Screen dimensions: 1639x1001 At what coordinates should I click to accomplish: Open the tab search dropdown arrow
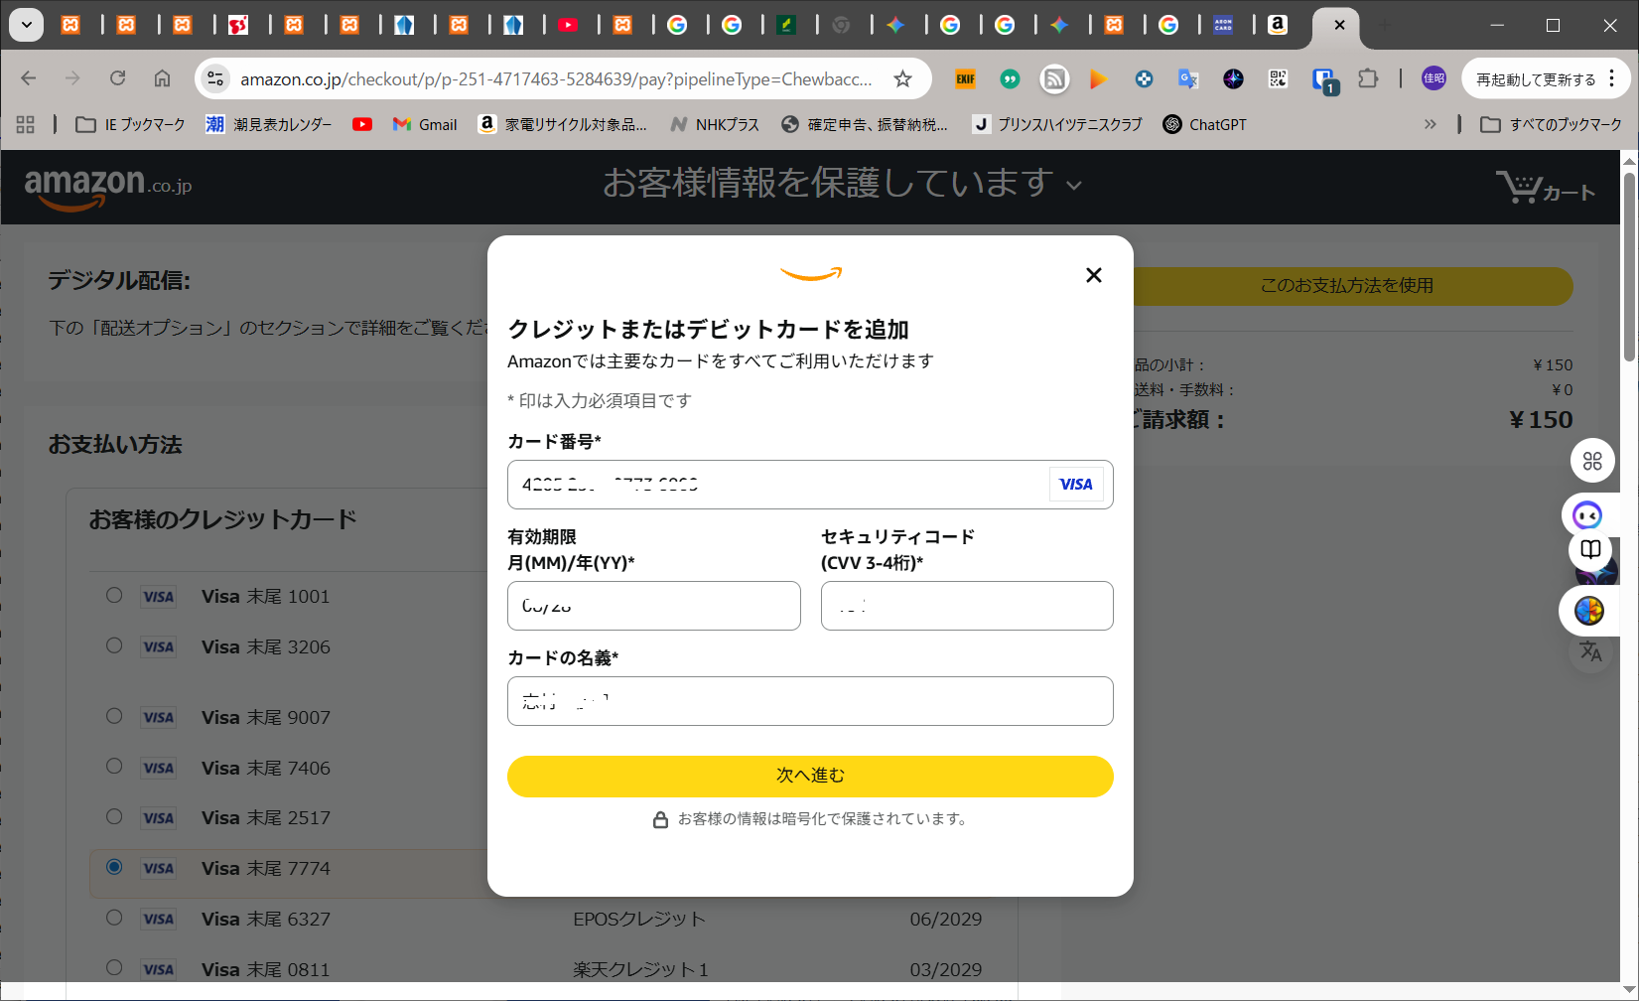27,25
